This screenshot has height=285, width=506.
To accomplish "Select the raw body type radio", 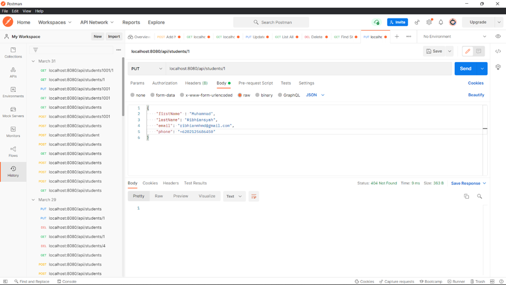I will (240, 95).
